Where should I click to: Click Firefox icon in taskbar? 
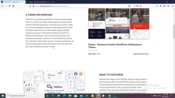click(x=98, y=96)
